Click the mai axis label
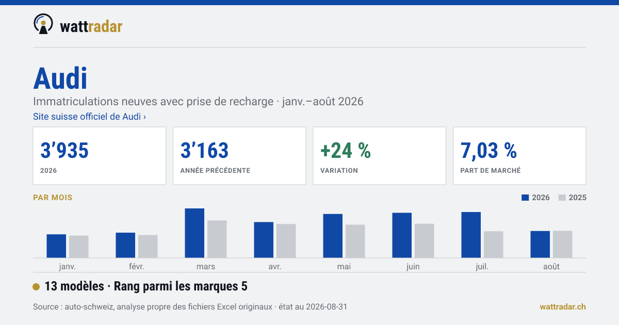The height and width of the screenshot is (325, 619). coord(344,267)
